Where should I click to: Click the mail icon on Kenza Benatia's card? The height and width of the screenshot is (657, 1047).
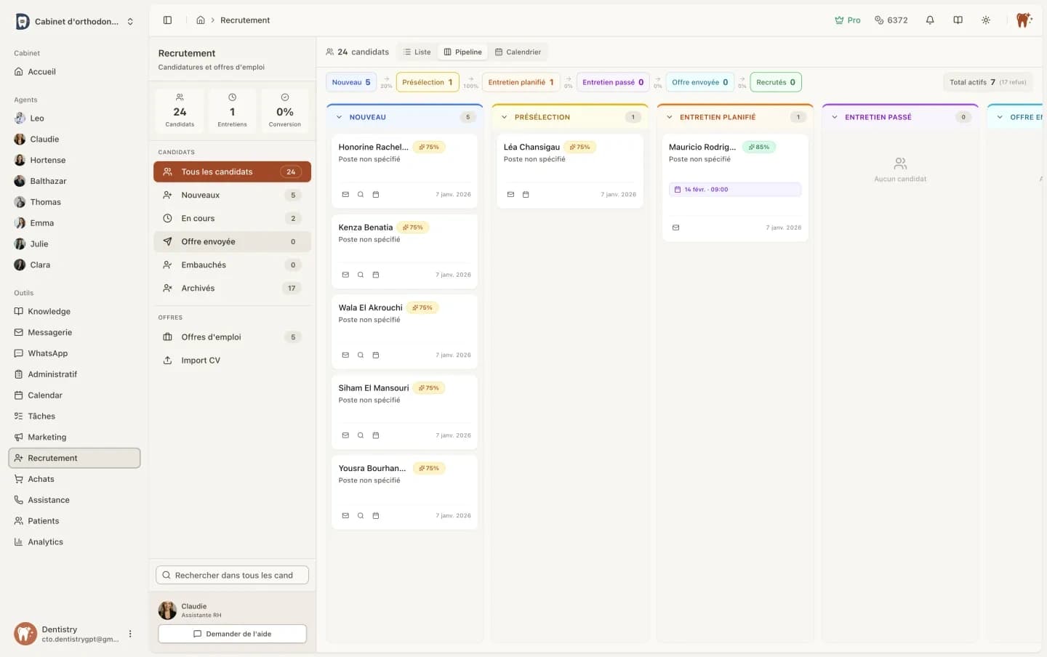coord(345,275)
